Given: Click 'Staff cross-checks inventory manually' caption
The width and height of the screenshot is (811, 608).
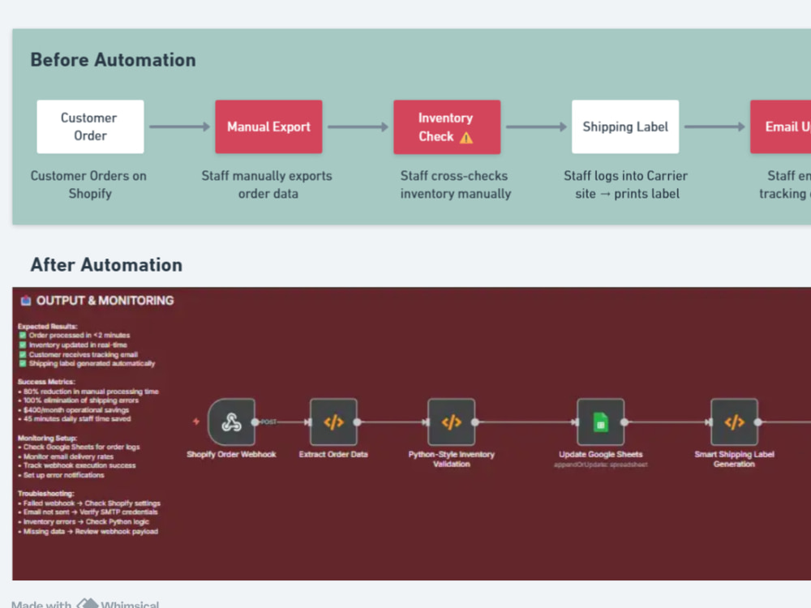Looking at the screenshot, I should pyautogui.click(x=455, y=185).
